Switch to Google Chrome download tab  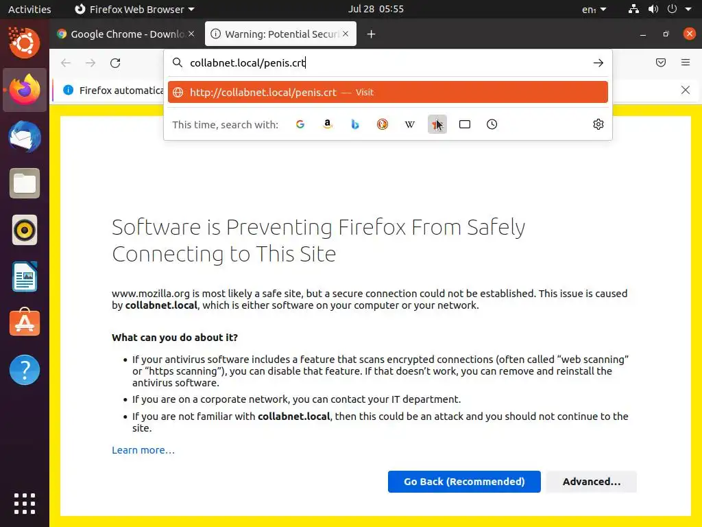(x=124, y=34)
